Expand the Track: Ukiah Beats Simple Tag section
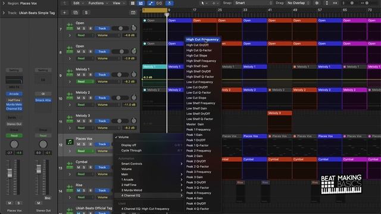 4,13
